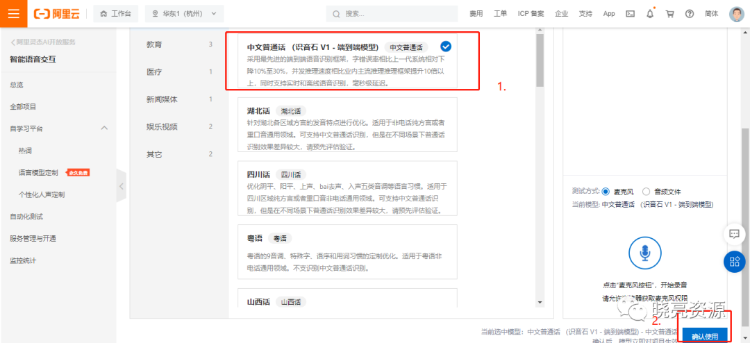Open the 费用 menu

[x=476, y=13]
